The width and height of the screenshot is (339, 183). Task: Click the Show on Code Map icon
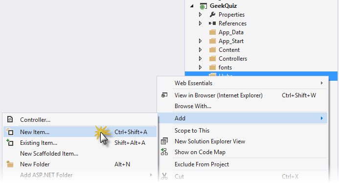coord(164,152)
